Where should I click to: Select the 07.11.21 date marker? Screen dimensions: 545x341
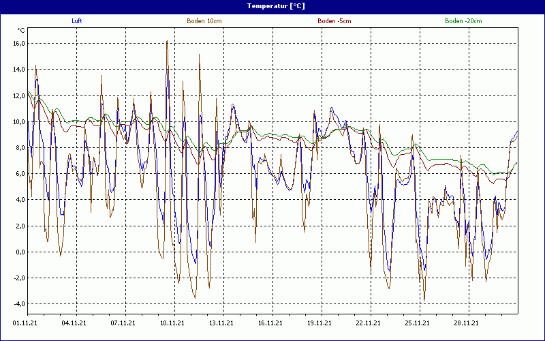coord(123,323)
